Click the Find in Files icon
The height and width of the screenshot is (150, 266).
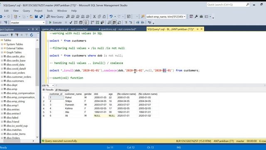(143, 17)
